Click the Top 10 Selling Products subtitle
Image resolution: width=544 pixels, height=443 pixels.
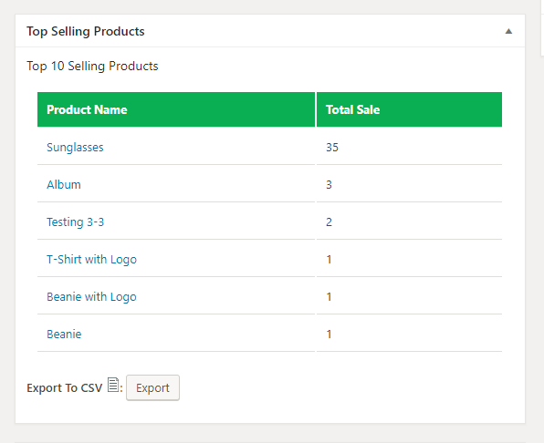tap(92, 67)
